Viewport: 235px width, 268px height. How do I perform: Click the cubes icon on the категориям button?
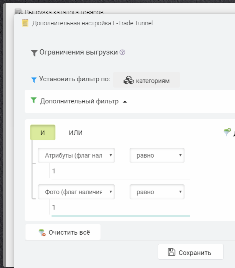(x=128, y=80)
